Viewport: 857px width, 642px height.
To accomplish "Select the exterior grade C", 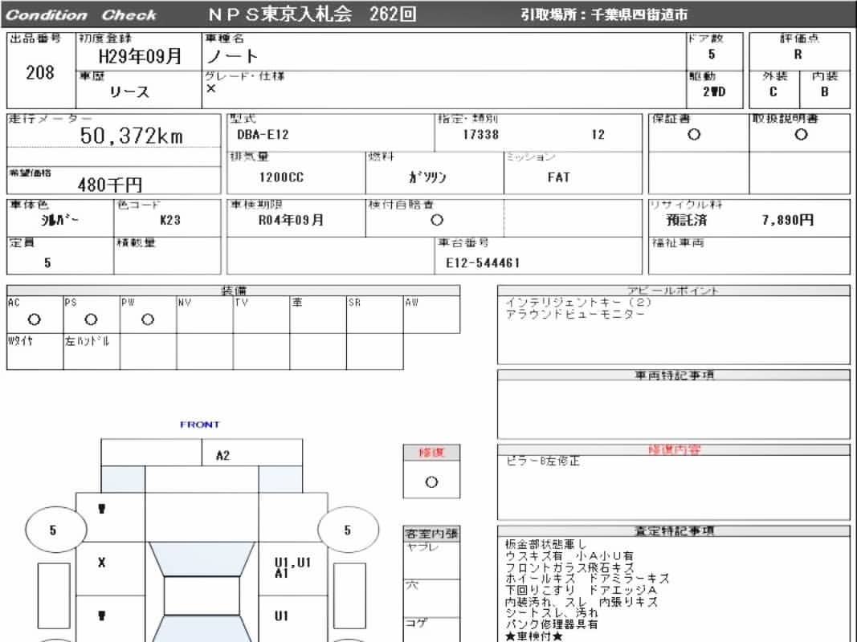I will point(773,91).
